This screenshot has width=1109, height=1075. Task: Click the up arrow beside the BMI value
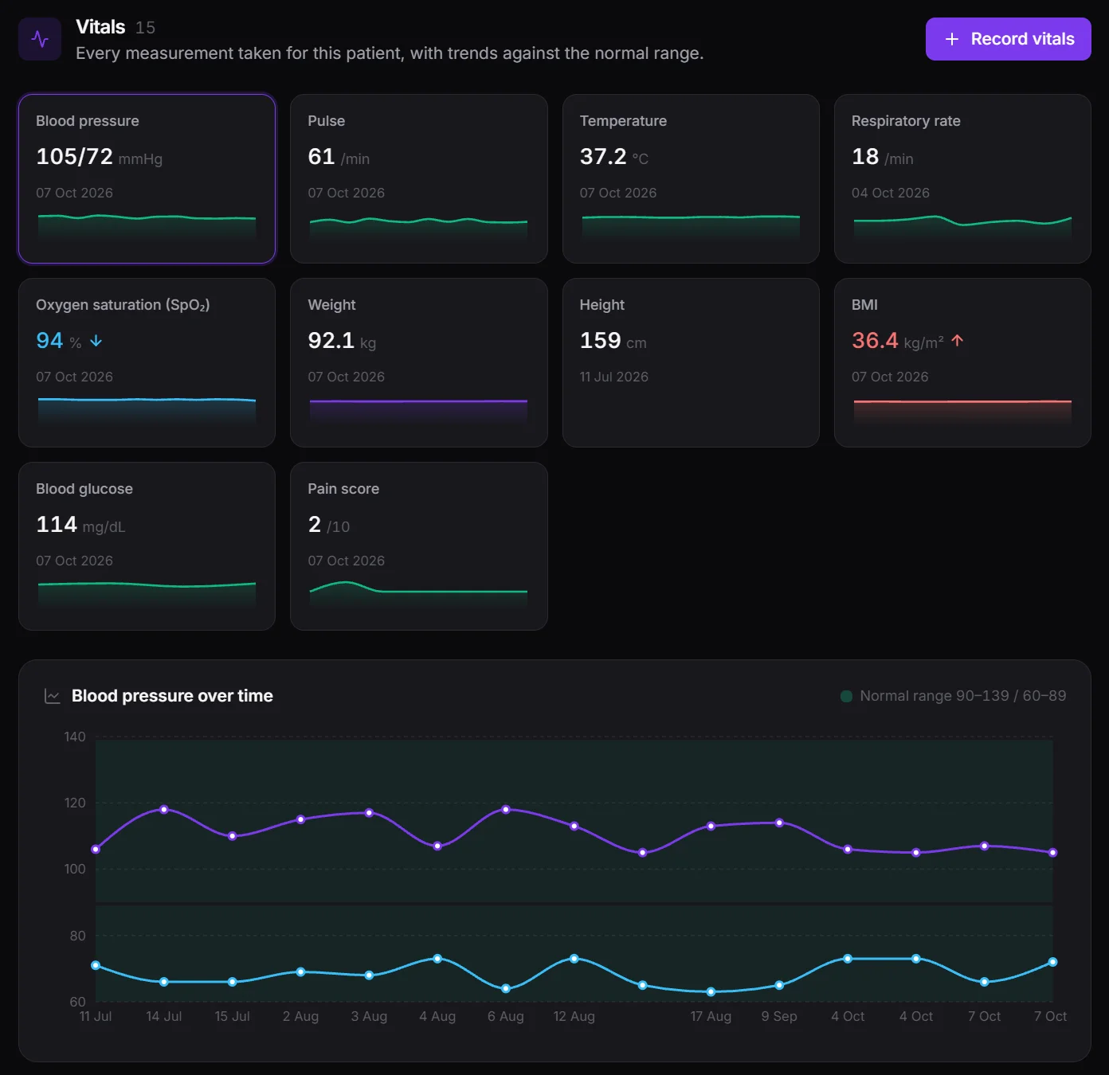958,341
